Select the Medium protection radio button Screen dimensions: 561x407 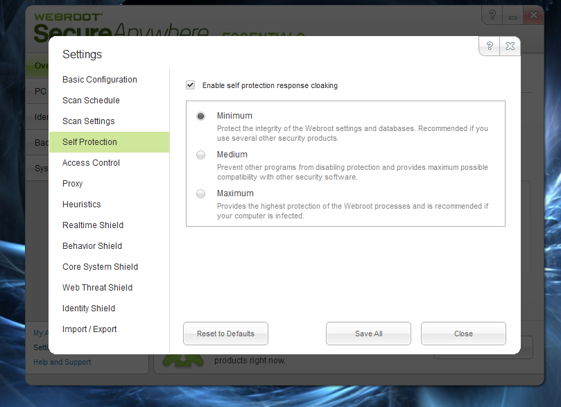click(x=200, y=155)
